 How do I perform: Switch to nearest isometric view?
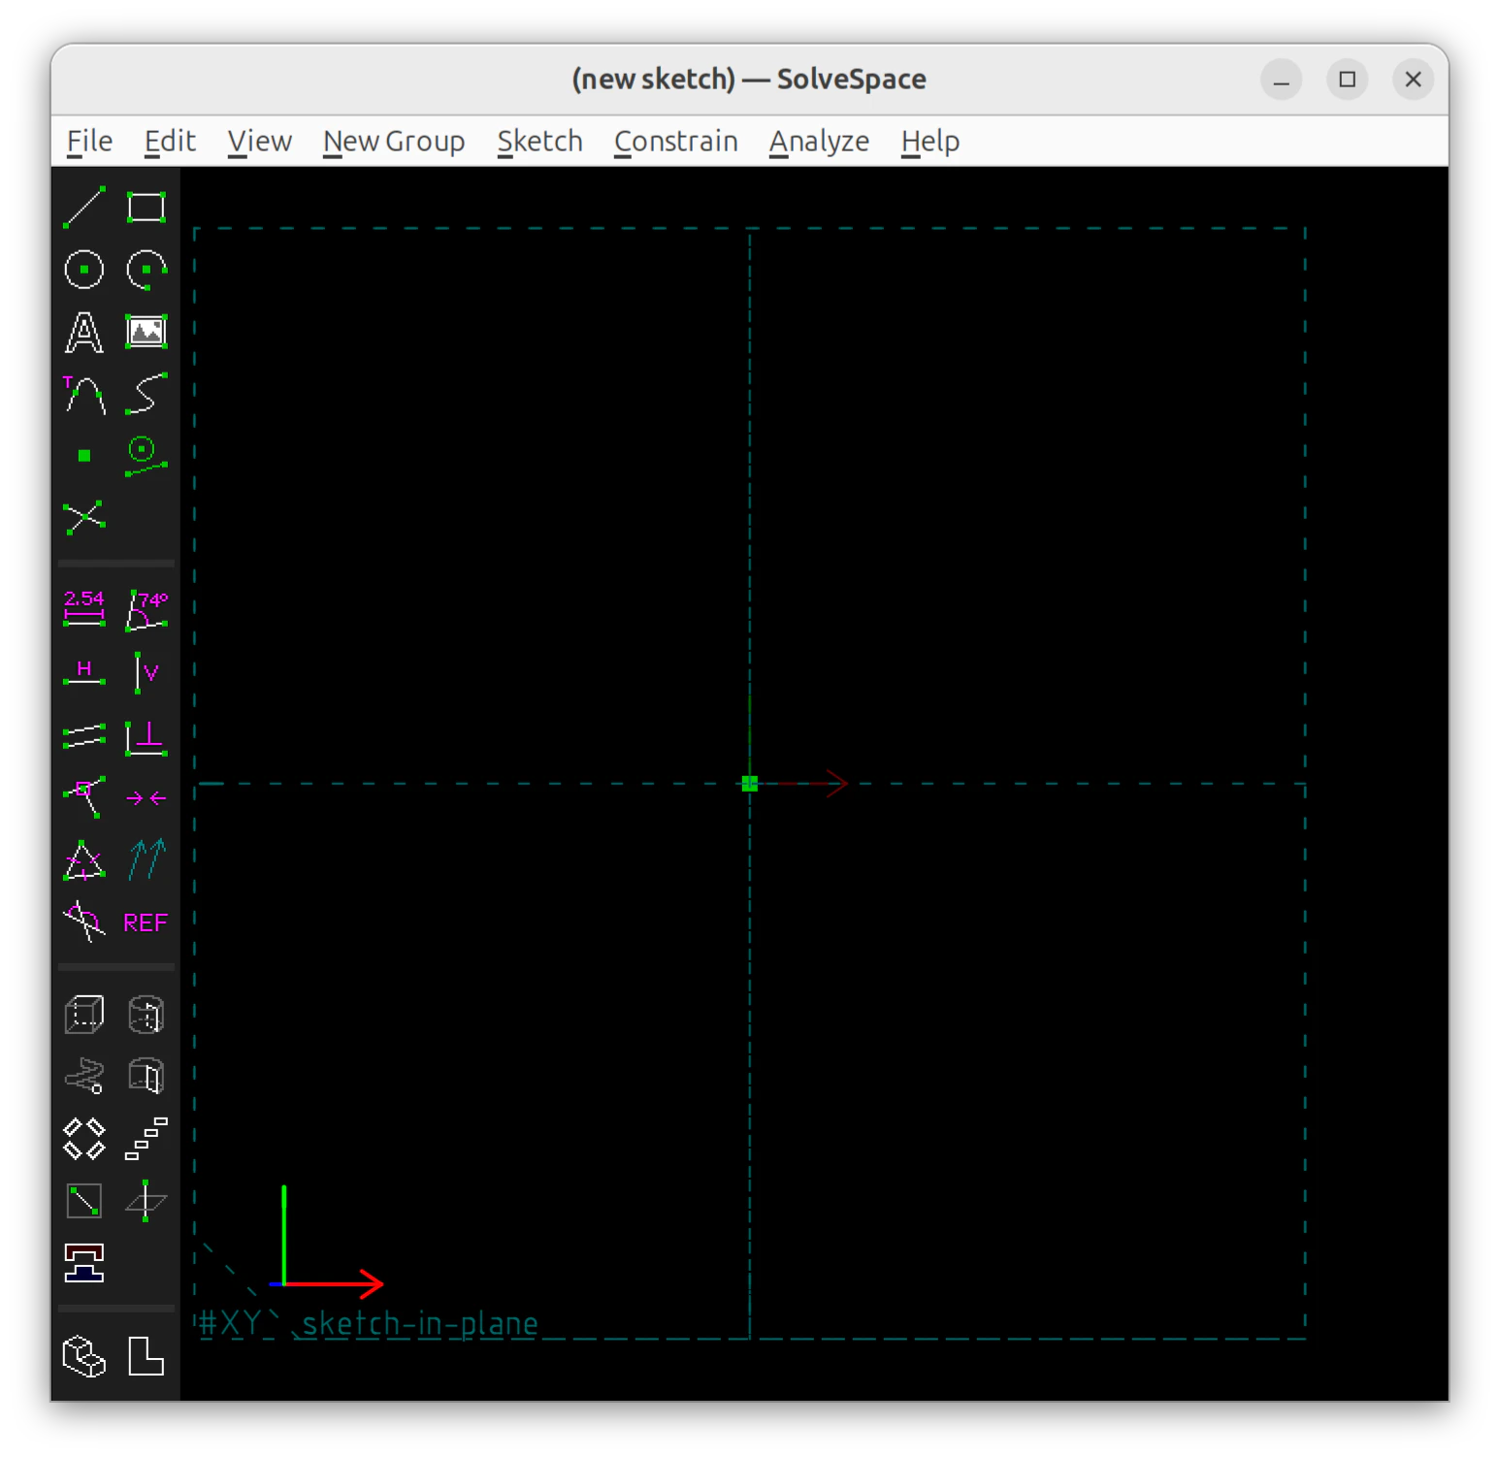(84, 1356)
